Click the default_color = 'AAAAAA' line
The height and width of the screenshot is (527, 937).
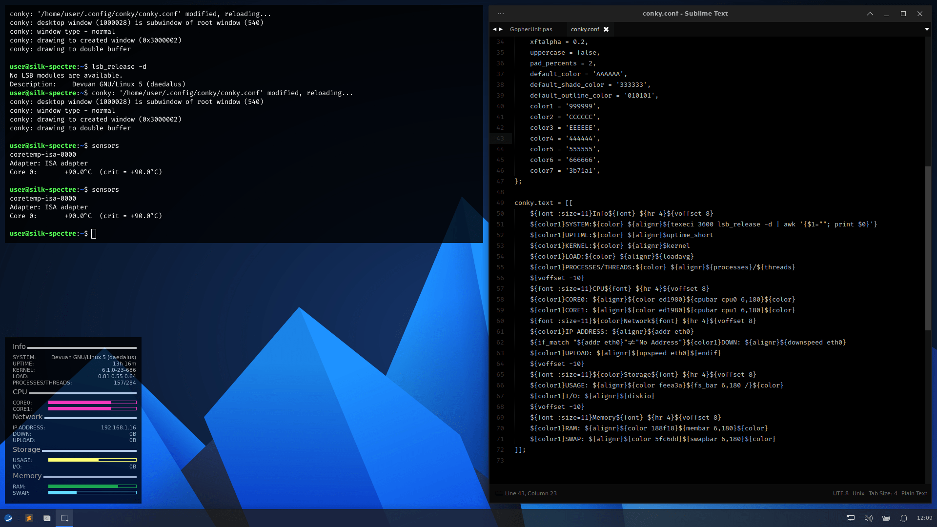[x=578, y=74]
